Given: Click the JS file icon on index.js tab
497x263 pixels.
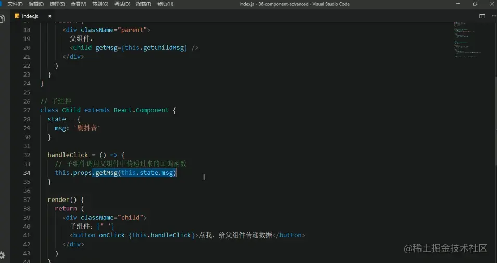Looking at the screenshot, I should (17, 16).
